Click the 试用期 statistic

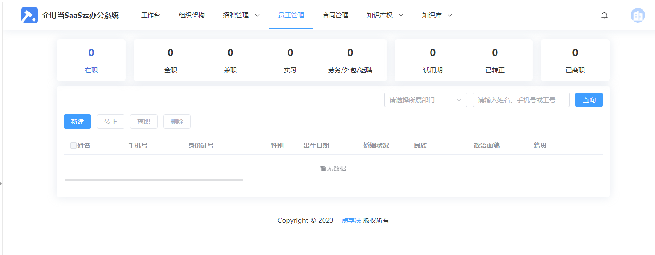432,60
